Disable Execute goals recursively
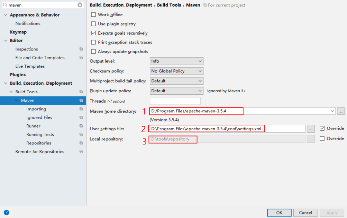The width and height of the screenshot is (347, 218). (x=93, y=33)
